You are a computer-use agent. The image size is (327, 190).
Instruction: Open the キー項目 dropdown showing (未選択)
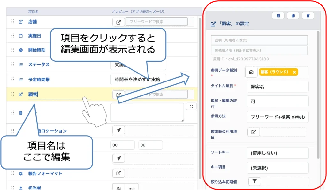click(x=277, y=168)
